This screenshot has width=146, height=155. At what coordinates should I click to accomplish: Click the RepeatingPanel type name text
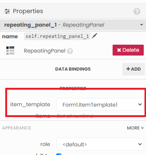coord(45,51)
